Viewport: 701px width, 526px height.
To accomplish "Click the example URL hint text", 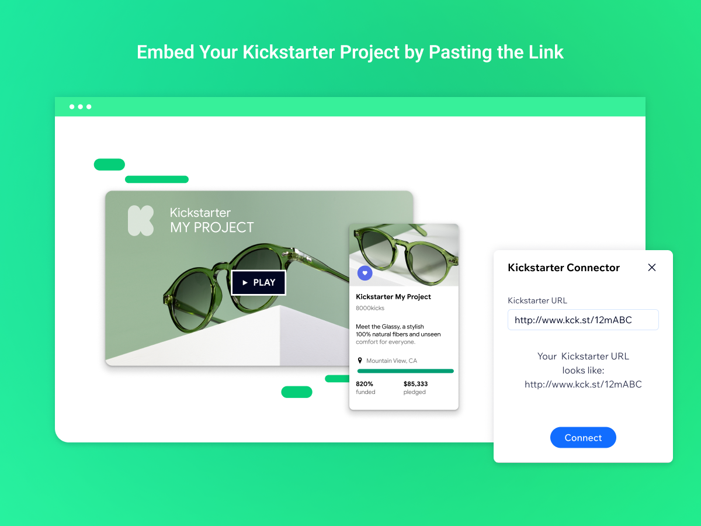I will coord(583,370).
